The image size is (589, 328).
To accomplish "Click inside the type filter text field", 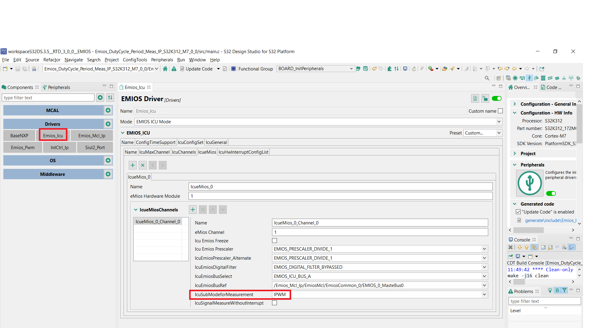I will tap(48, 97).
